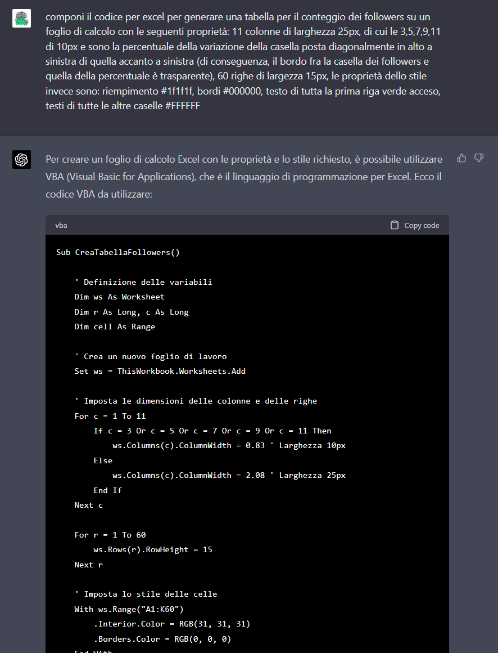Viewport: 498px width, 653px height.
Task: Click the Copy code button
Action: [415, 225]
